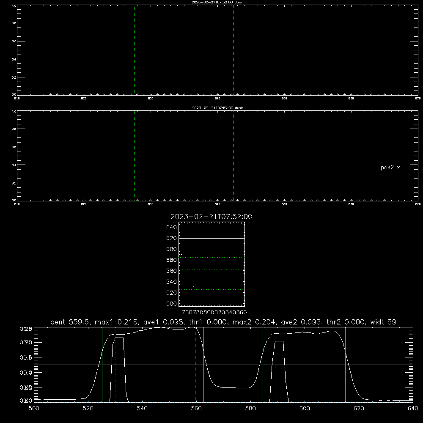423x423 pixels.
Task: Click the '820' x-axis label of dawn plot
Action: coord(84,99)
